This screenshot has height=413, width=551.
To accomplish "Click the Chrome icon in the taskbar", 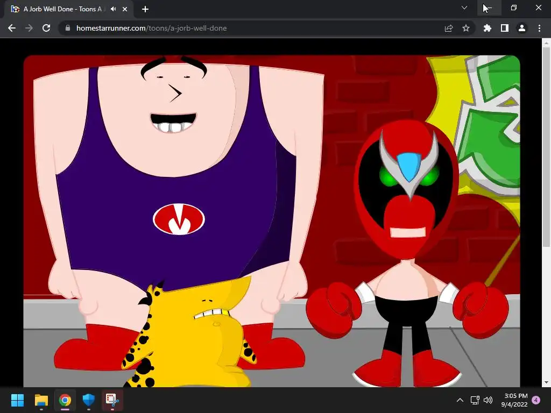I will [x=65, y=400].
